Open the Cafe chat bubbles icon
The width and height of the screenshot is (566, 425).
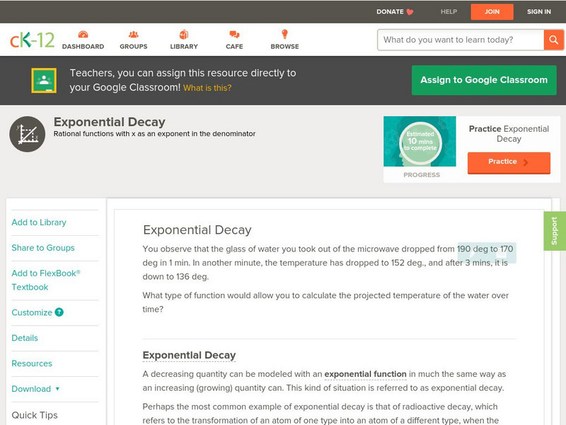[x=234, y=35]
